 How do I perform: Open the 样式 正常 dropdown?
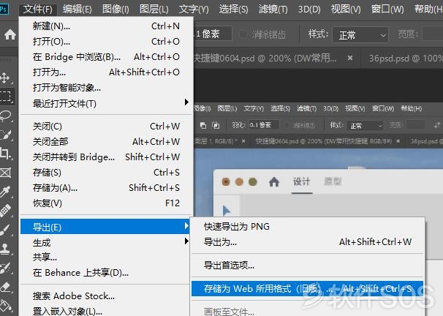pyautogui.click(x=360, y=35)
